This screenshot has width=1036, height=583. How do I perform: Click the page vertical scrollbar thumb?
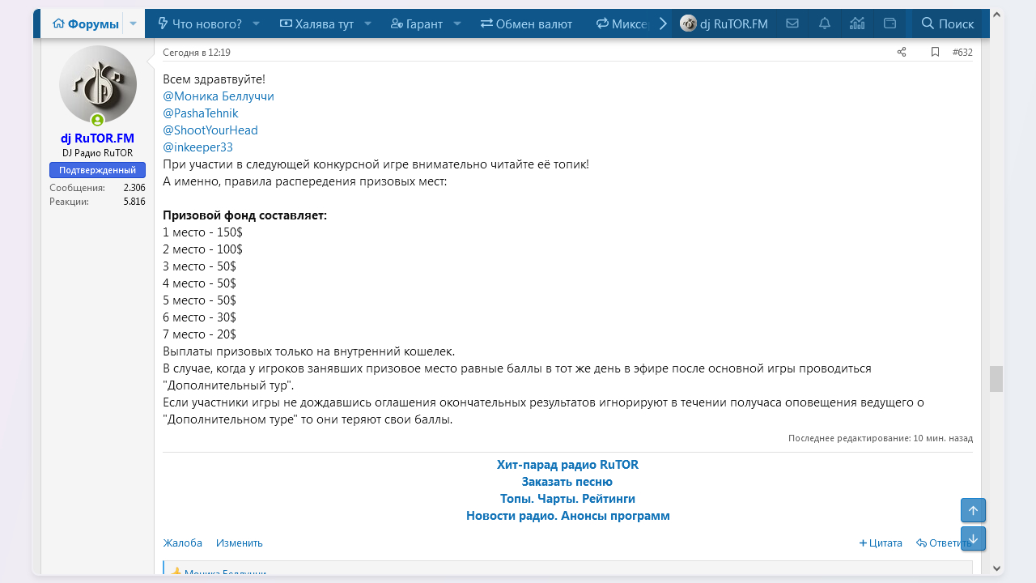(x=996, y=379)
